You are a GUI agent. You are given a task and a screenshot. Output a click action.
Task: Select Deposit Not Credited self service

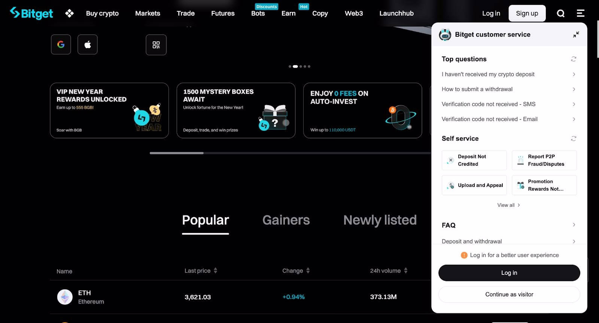[474, 160]
